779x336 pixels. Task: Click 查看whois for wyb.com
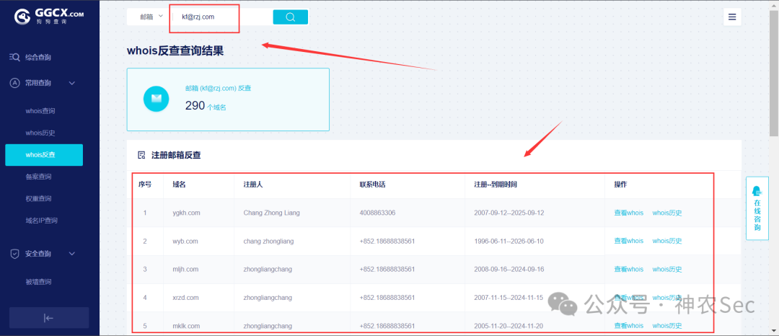(x=628, y=242)
